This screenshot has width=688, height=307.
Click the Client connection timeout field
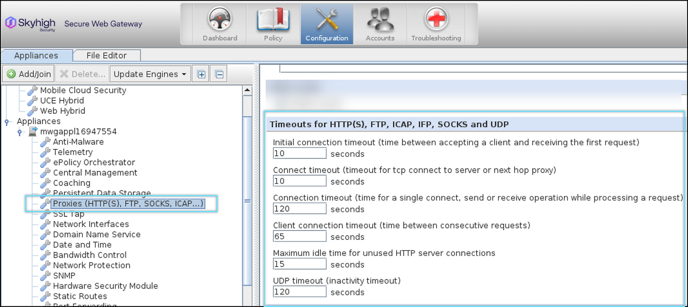coord(300,237)
